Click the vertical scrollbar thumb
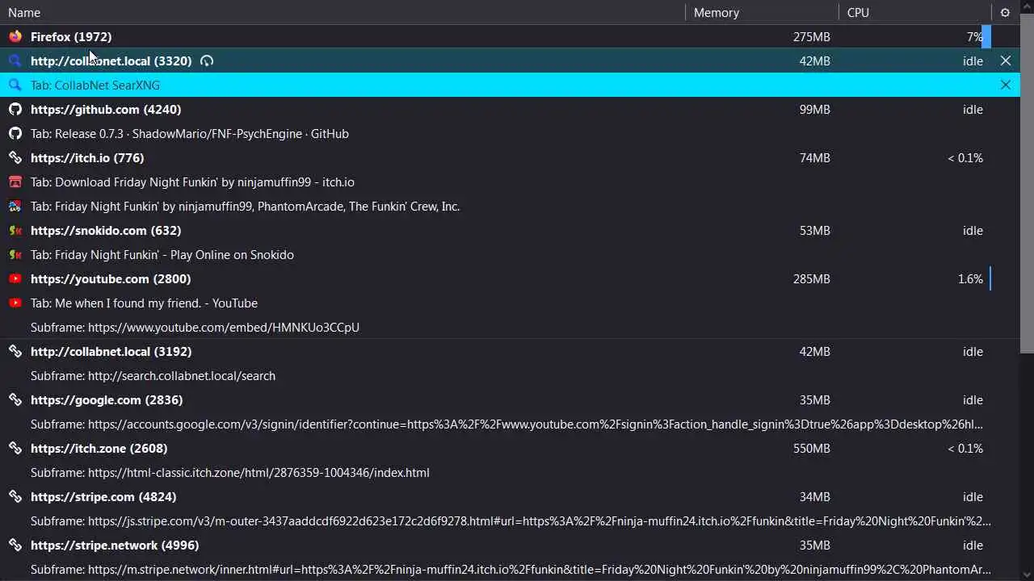Image resolution: width=1034 pixels, height=581 pixels. click(1027, 182)
